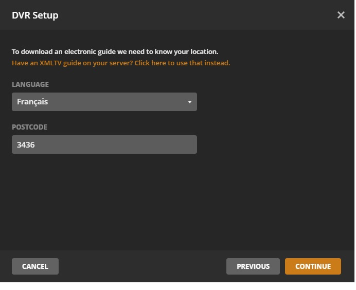356x290 pixels.
Task: Focus the Postcode input field
Action: (x=104, y=144)
